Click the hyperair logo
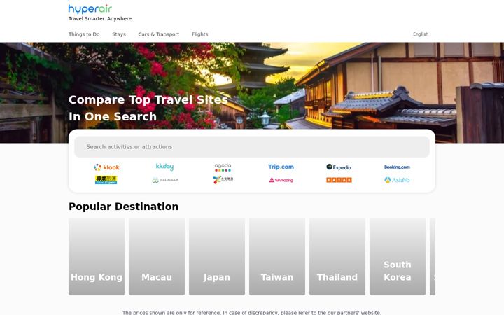The height and width of the screenshot is (315, 504). point(90,9)
